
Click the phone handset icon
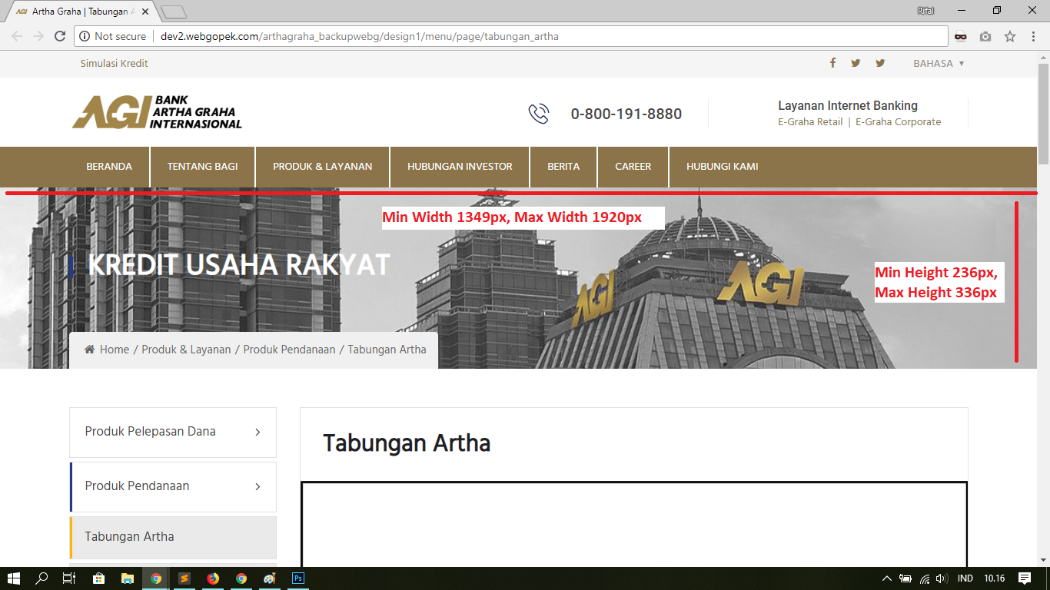click(x=539, y=114)
